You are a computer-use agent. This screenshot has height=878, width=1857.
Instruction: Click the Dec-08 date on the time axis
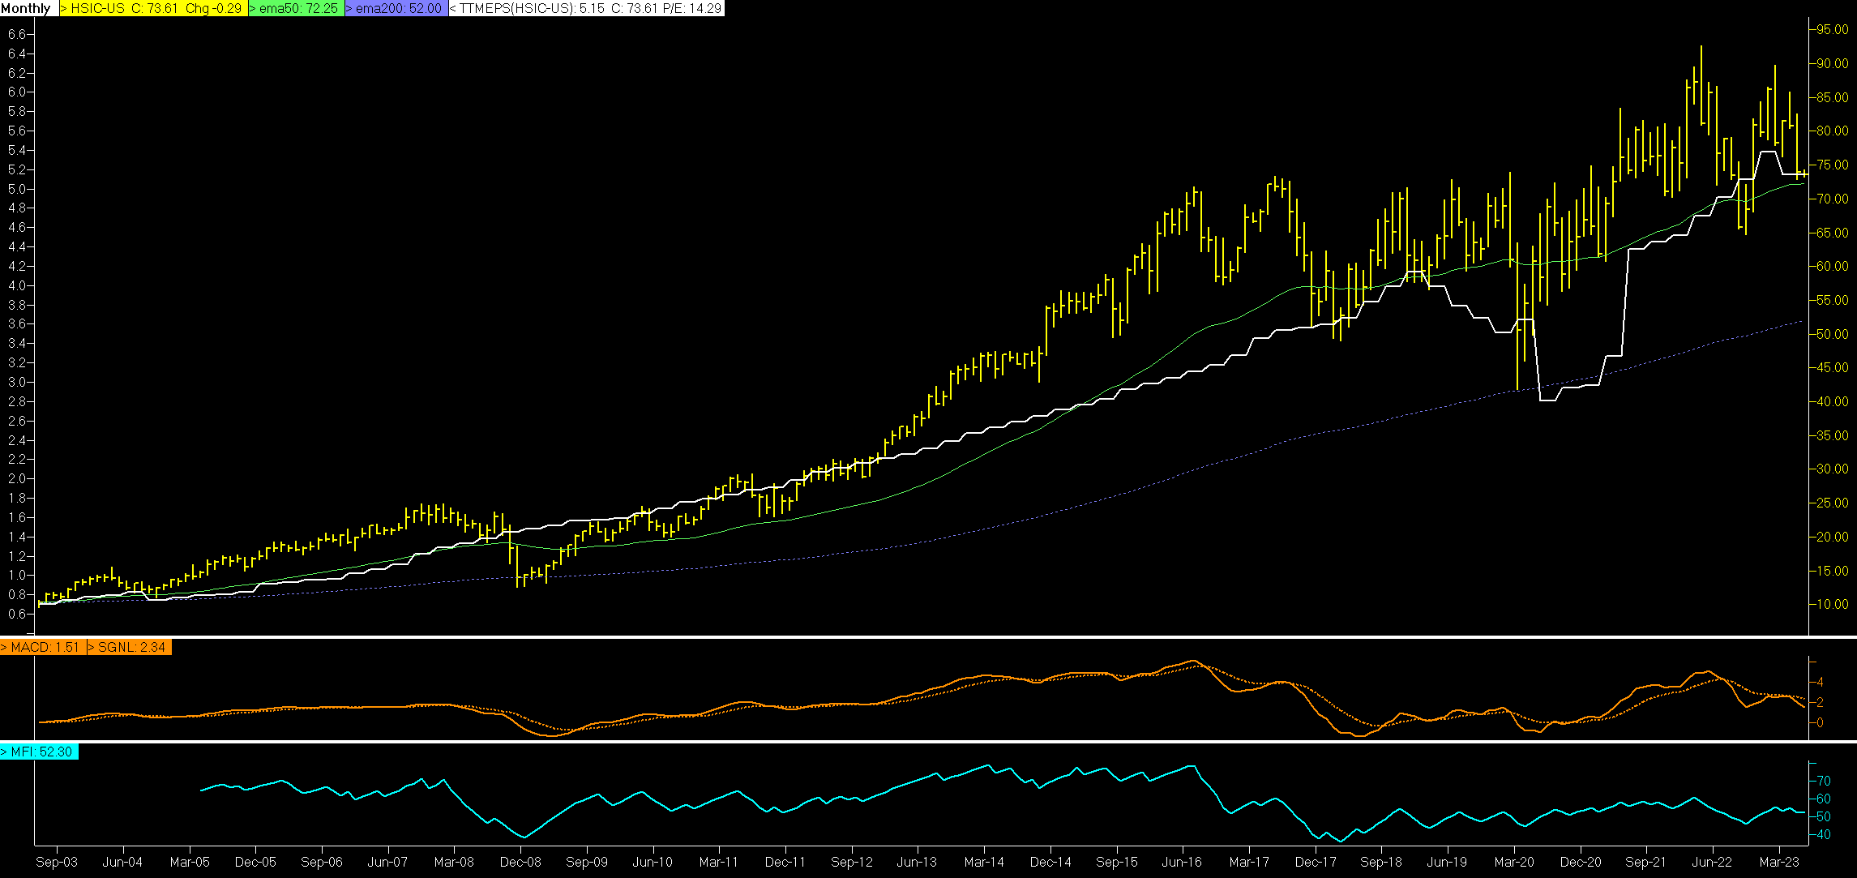[x=520, y=862]
